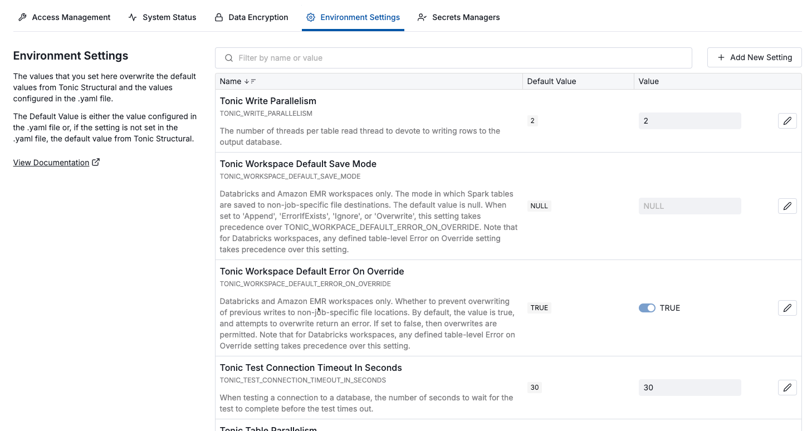The image size is (807, 431).
Task: Click the Add New Setting button
Action: pyautogui.click(x=754, y=57)
